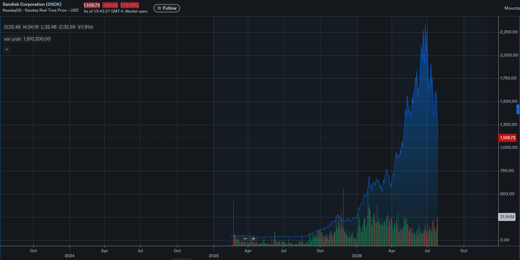Open the blue side panel arrow tab
The image size is (520, 260).
coord(518,109)
